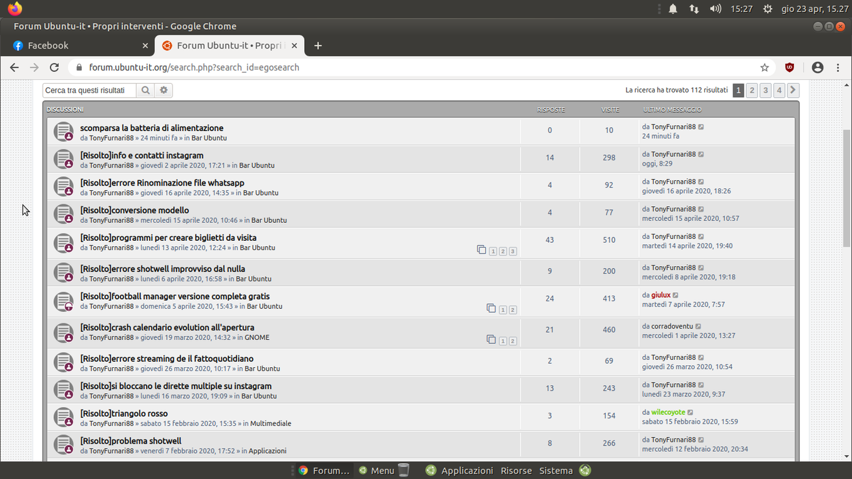This screenshot has width=852, height=479.
Task: Open GNOME forum link in crash calendario row
Action: [257, 337]
